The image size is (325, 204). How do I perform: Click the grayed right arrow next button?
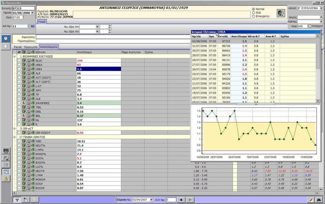point(190,200)
